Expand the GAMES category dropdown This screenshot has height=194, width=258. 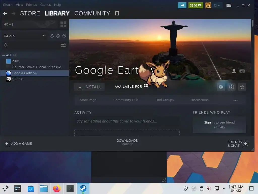(x=44, y=36)
